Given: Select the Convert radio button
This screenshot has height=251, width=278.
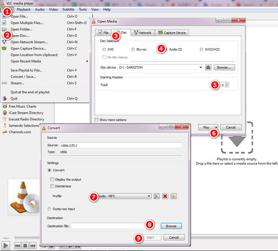Looking at the screenshot, I should [49, 170].
